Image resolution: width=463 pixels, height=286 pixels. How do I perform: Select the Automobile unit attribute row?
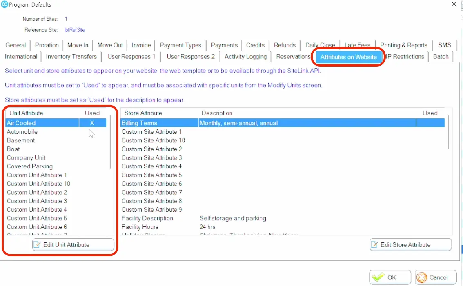56,132
